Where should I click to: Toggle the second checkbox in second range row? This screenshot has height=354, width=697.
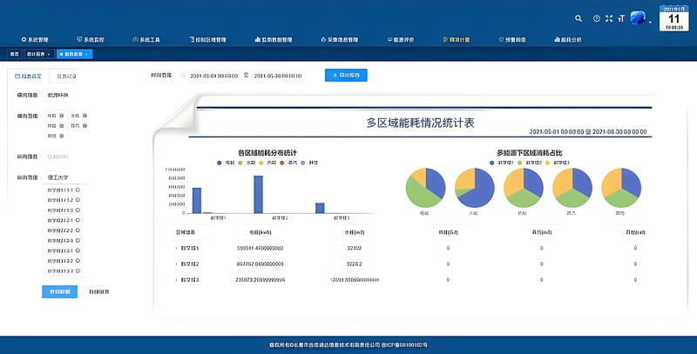point(85,126)
